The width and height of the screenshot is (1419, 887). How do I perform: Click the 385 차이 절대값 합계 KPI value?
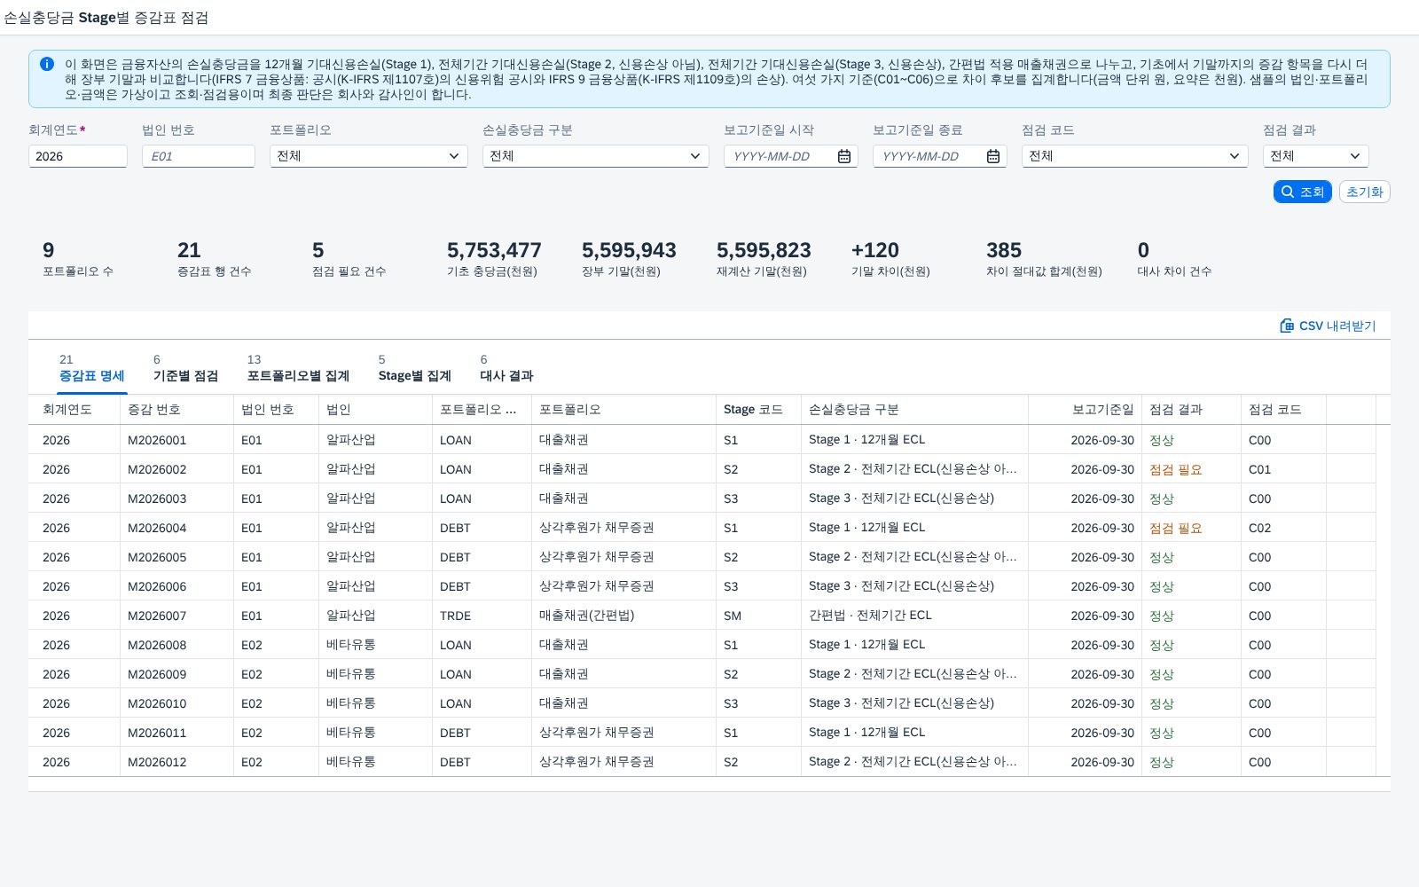pyautogui.click(x=1004, y=250)
